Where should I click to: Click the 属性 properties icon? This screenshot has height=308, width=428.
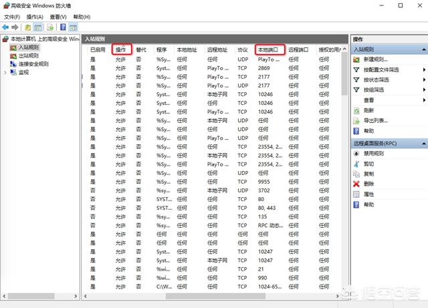356,194
